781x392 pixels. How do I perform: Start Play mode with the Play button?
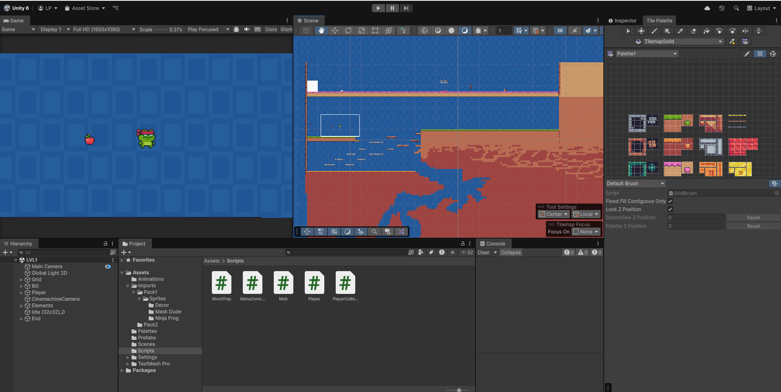(x=378, y=8)
